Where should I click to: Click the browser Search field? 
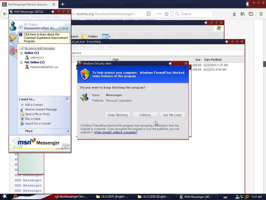point(193,14)
